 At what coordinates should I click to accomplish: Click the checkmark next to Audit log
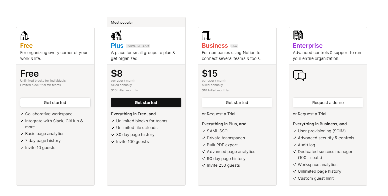point(295,145)
